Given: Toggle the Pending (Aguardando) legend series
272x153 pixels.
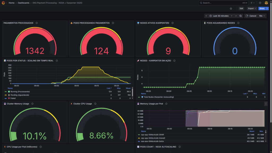Looking at the screenshot, I should [x=20, y=95].
